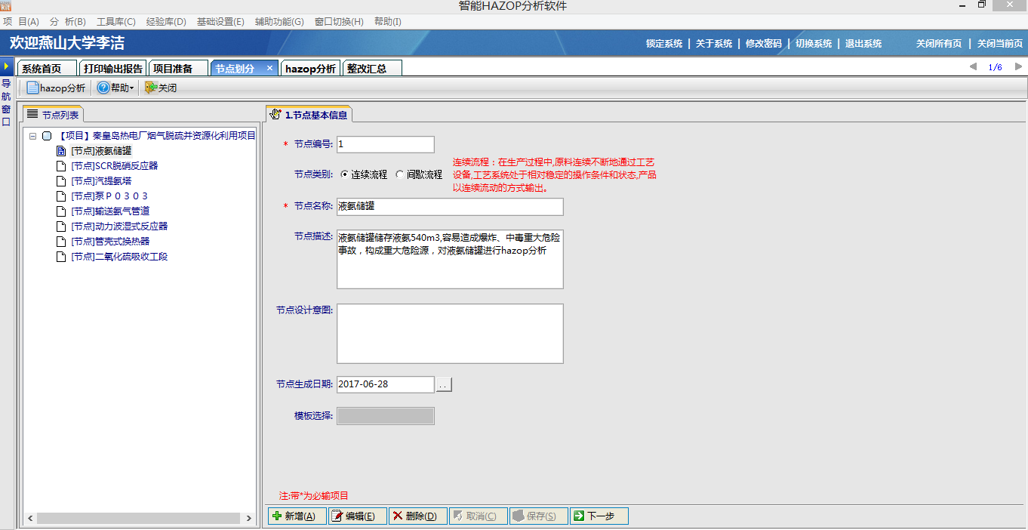Open the 辅助功能(G) menu

tap(279, 22)
